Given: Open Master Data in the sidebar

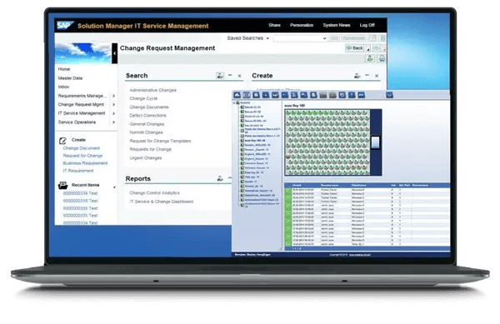Looking at the screenshot, I should pos(70,78).
